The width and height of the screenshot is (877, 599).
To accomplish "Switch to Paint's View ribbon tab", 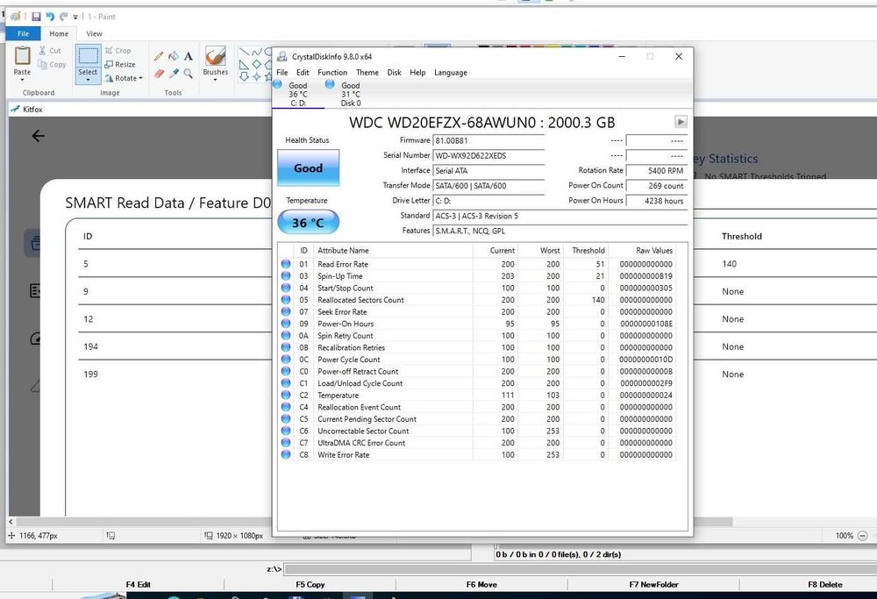I will click(x=94, y=33).
